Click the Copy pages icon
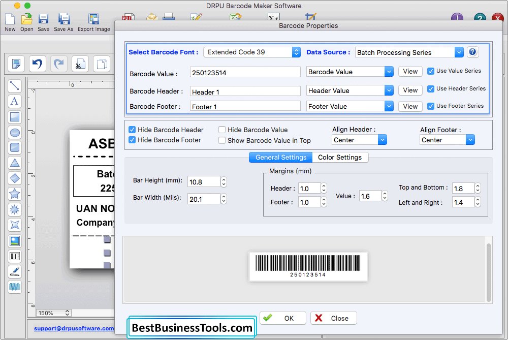 tap(102, 64)
